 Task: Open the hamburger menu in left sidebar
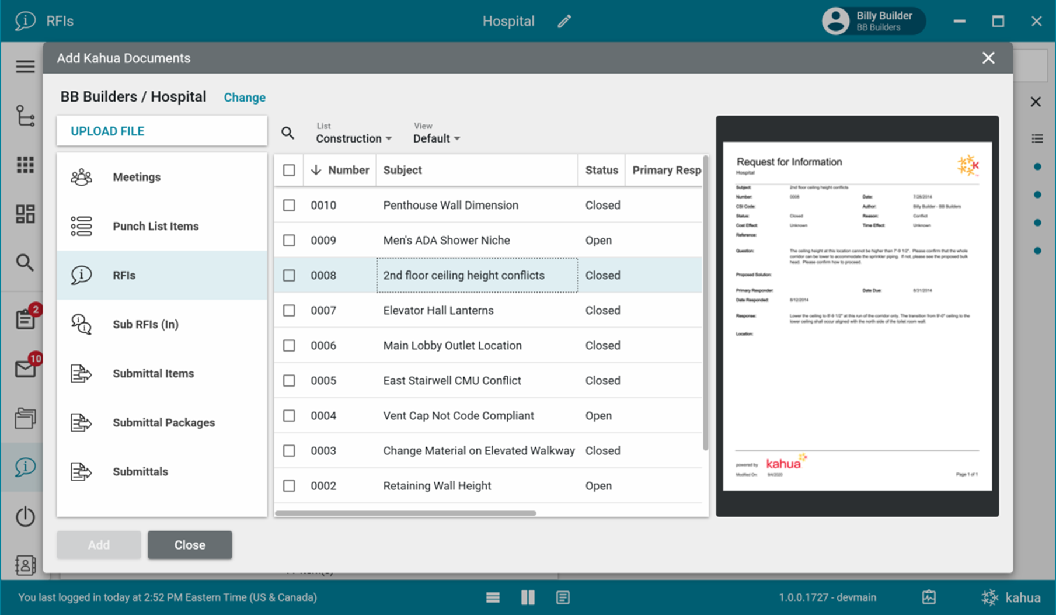[x=25, y=67]
